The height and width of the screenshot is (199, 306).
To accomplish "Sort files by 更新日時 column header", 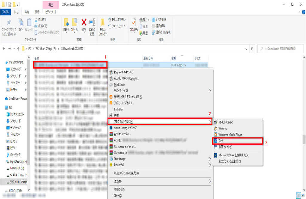I will coord(148,58).
